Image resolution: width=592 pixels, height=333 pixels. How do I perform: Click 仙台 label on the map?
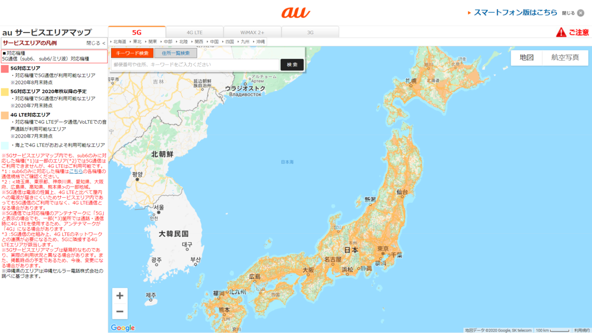(x=402, y=191)
